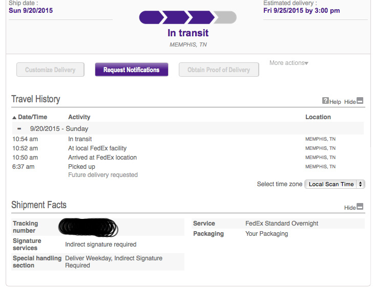Viewport: 374px width, 291px height.
Task: Click MEMPHIS, TN location for In transit row
Action: (x=320, y=139)
